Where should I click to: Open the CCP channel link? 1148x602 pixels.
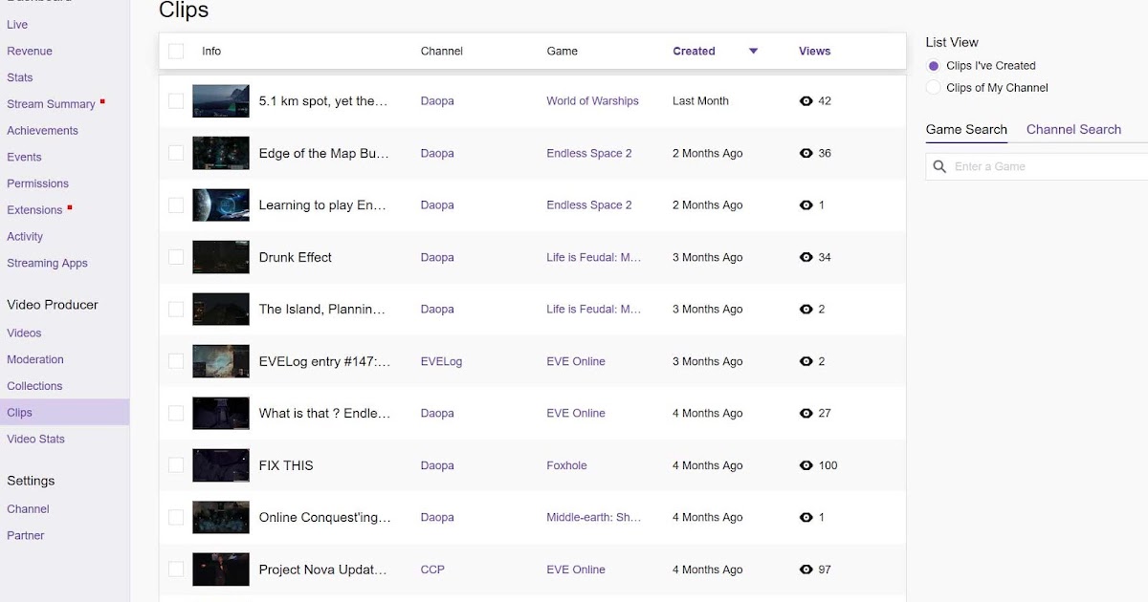432,570
